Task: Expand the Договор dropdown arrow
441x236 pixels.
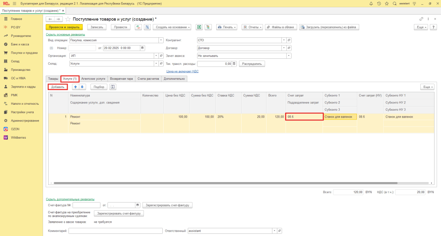Action: (284, 48)
